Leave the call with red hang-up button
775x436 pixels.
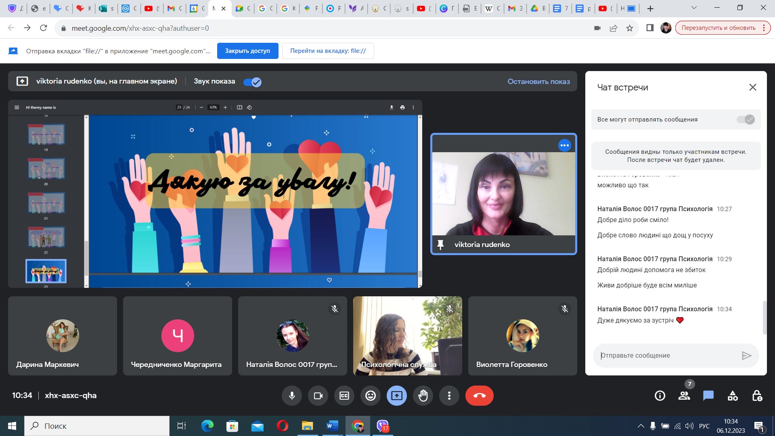480,396
